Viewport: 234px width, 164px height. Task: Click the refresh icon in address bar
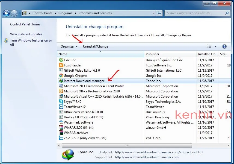point(159,13)
